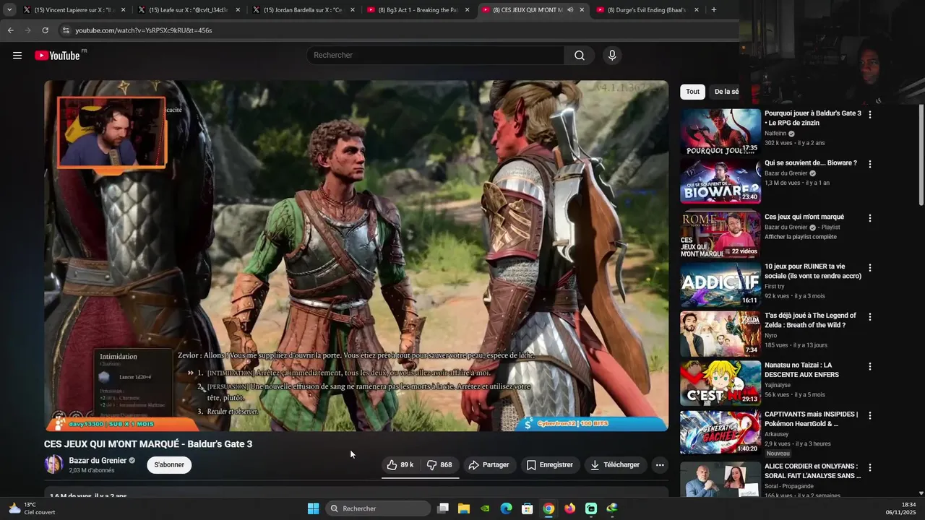Image resolution: width=925 pixels, height=520 pixels.
Task: Close the Vincent Lapierre X tab
Action: point(123,10)
